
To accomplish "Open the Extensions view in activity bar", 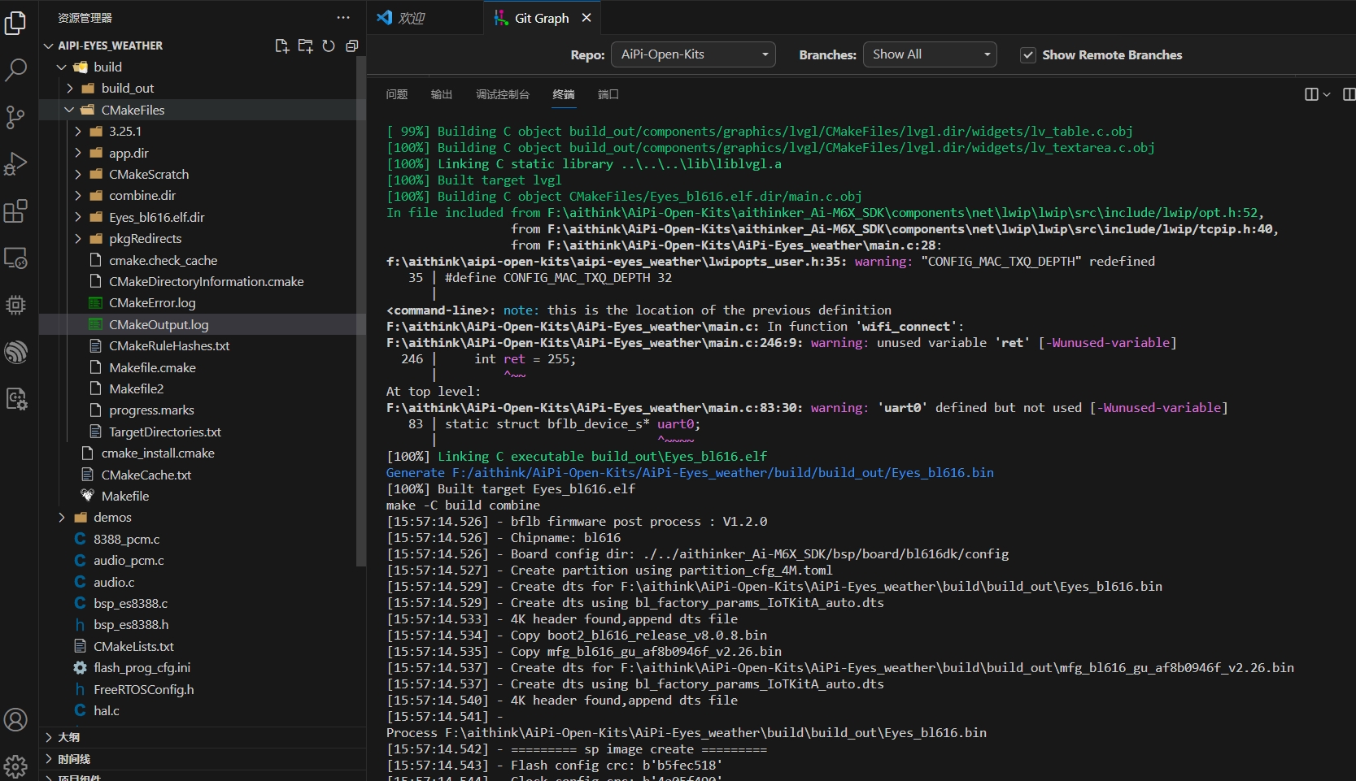I will click(15, 211).
